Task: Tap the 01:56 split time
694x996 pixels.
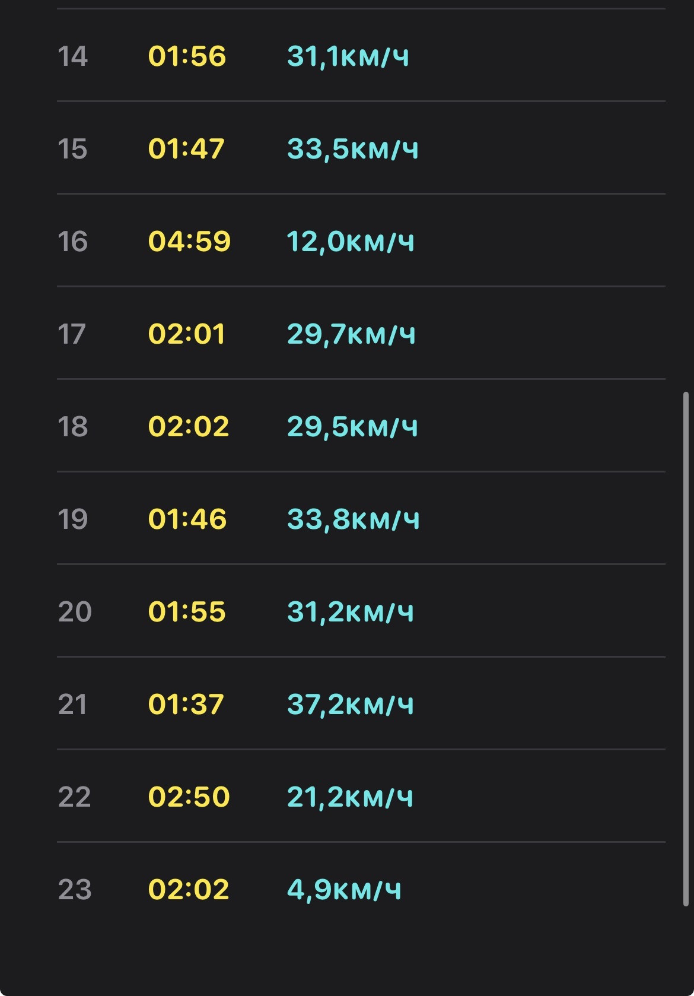Action: point(187,56)
